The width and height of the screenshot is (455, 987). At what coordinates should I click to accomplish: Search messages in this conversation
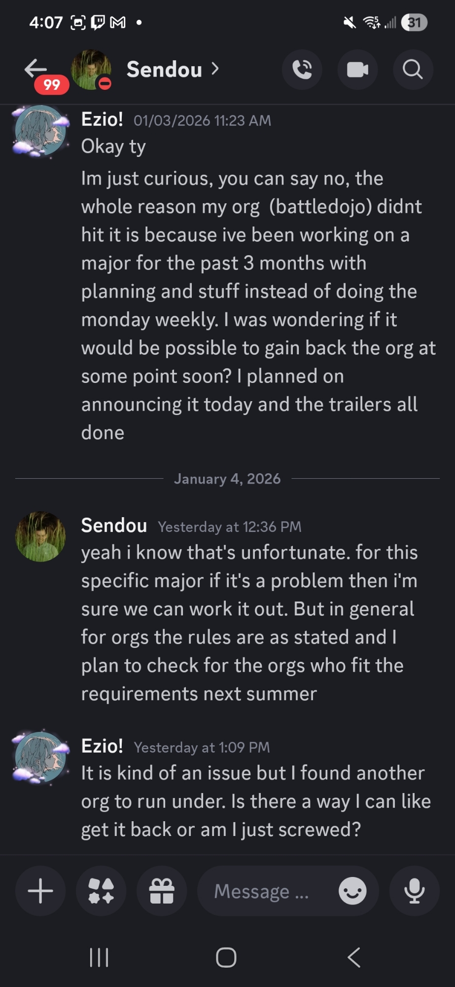(x=413, y=70)
